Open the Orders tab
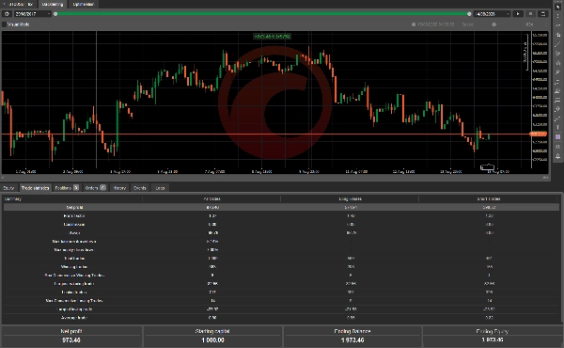 (95, 188)
